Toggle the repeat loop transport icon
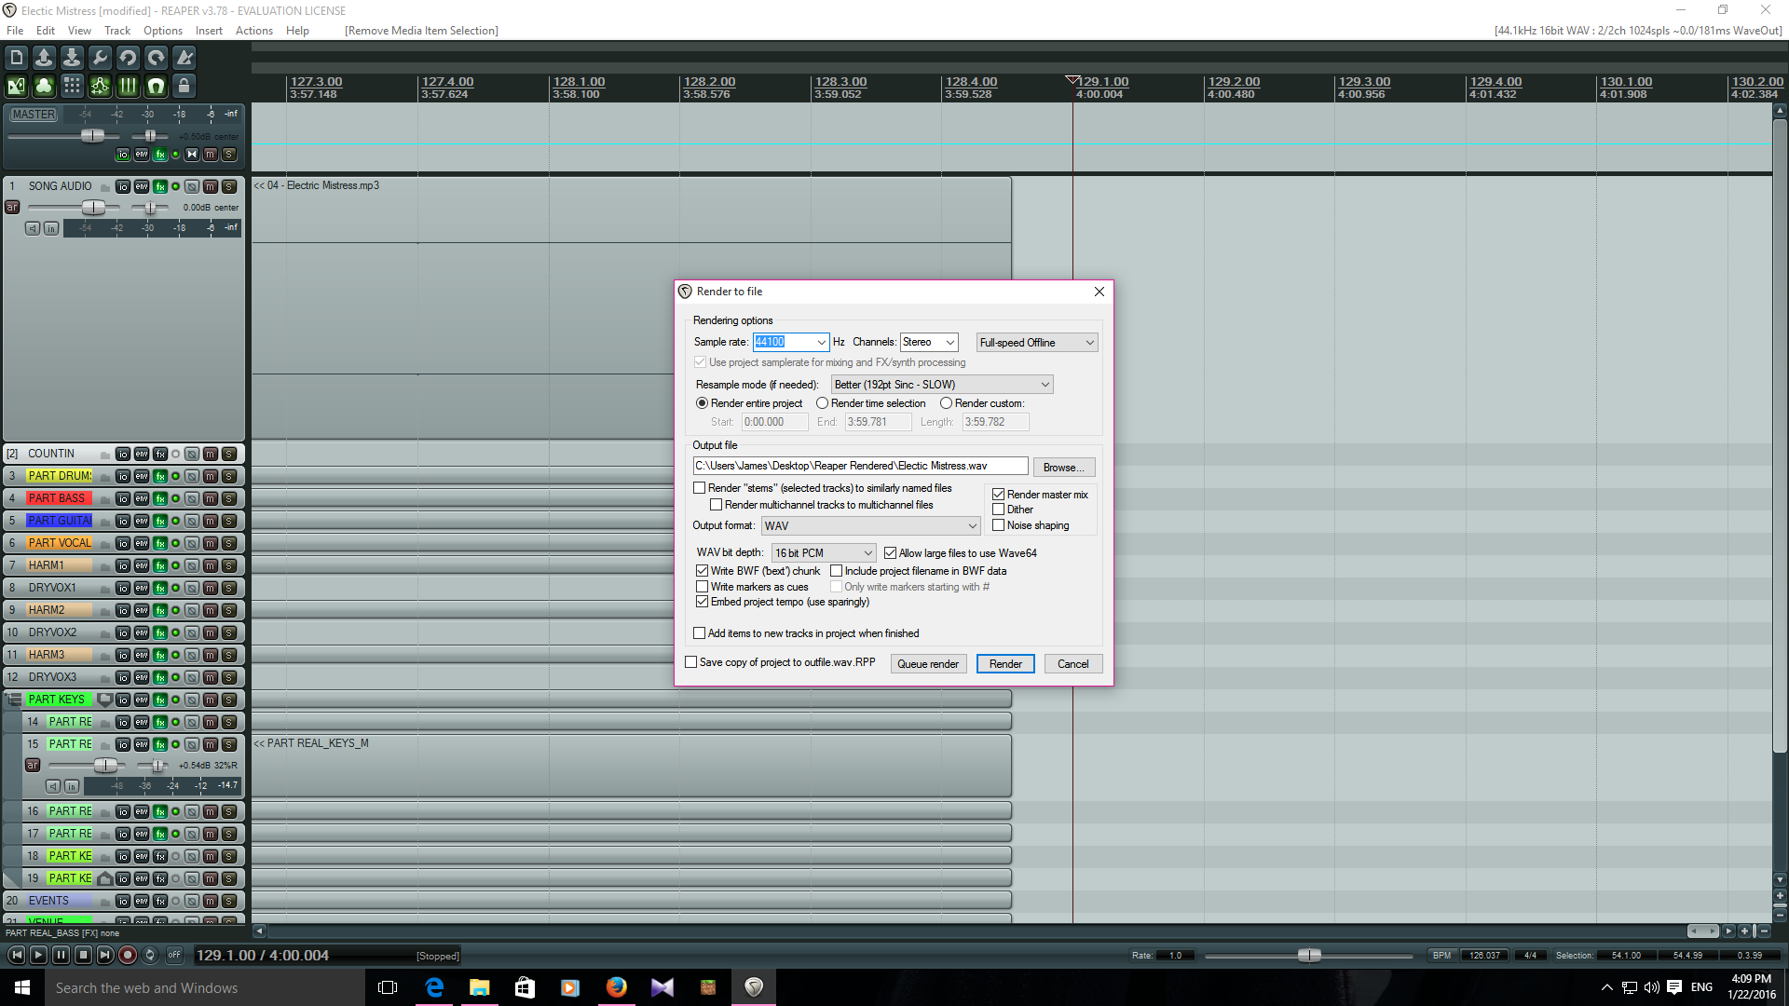The height and width of the screenshot is (1006, 1789). 150,955
